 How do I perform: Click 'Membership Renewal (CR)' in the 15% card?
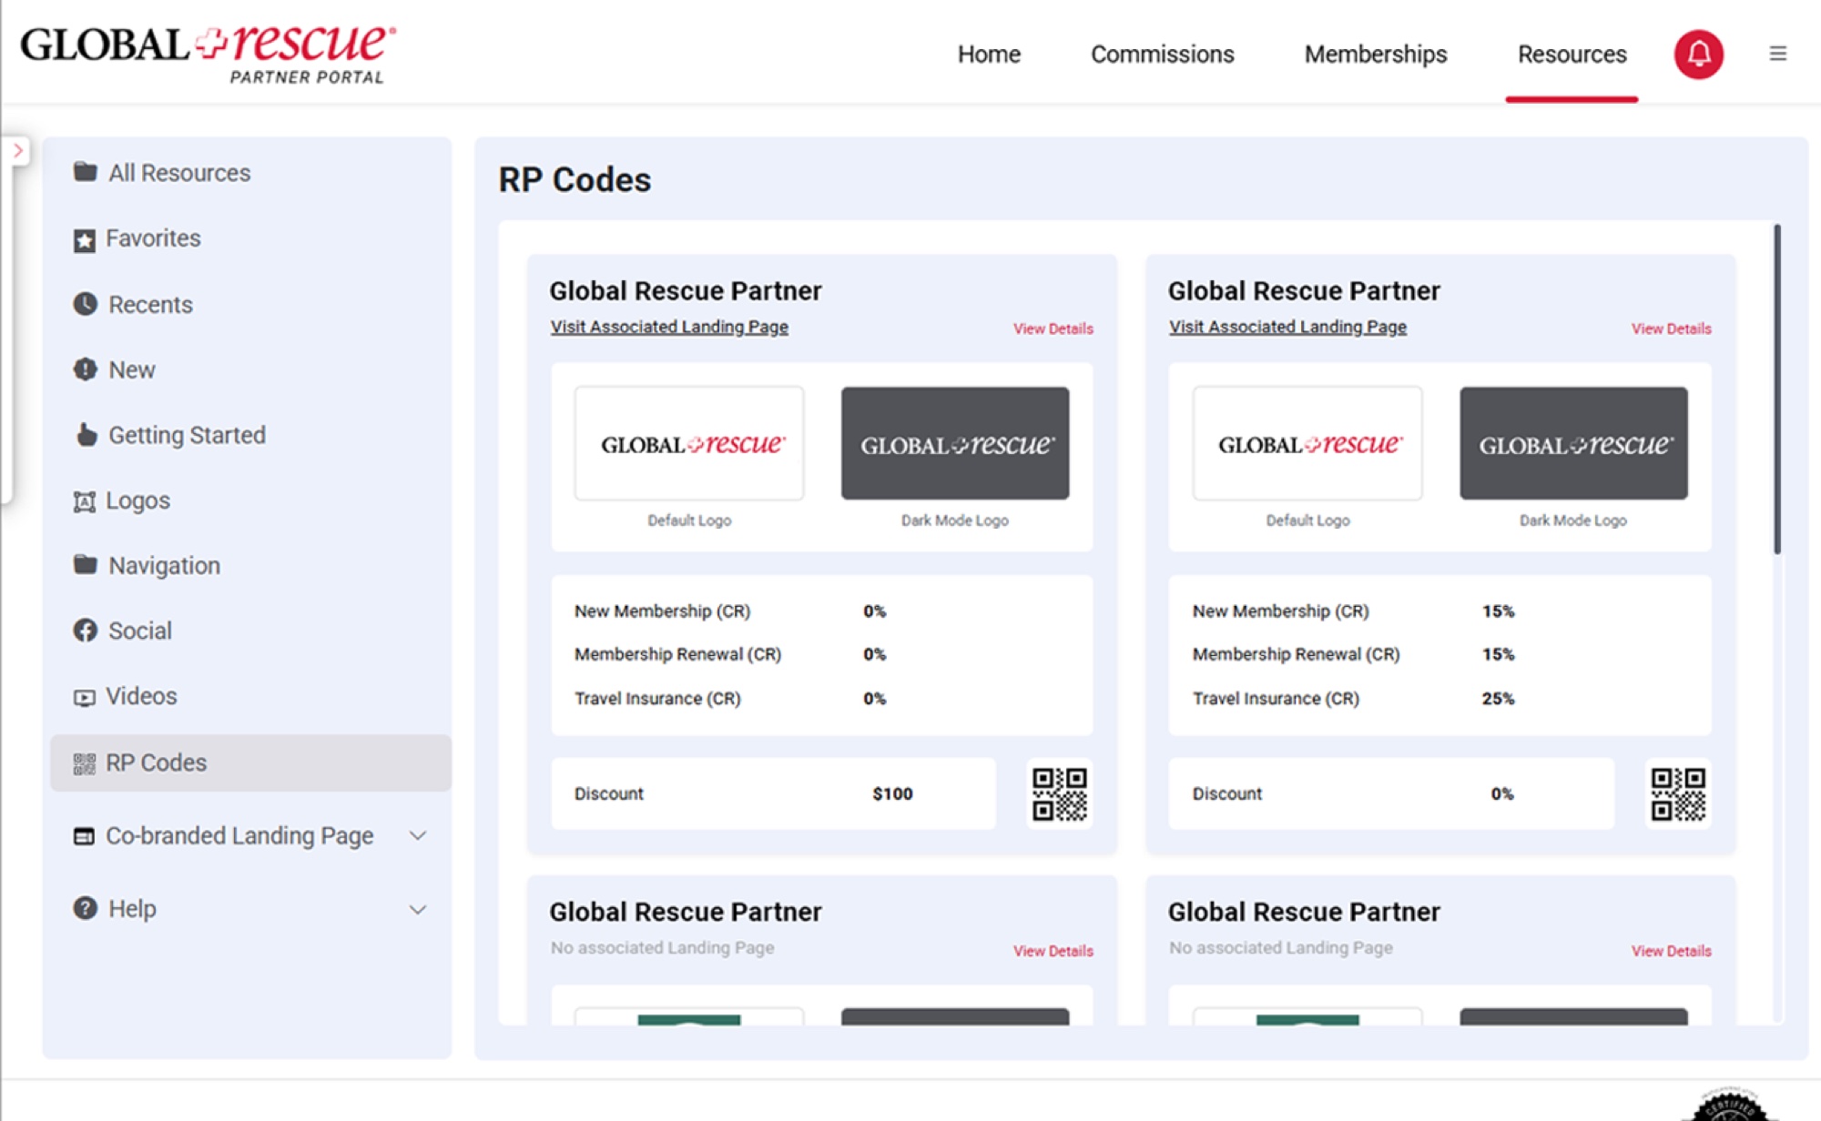click(1296, 654)
